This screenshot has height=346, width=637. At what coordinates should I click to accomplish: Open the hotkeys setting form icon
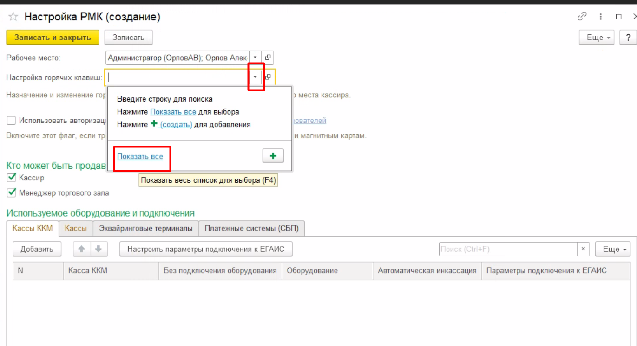[x=268, y=77]
